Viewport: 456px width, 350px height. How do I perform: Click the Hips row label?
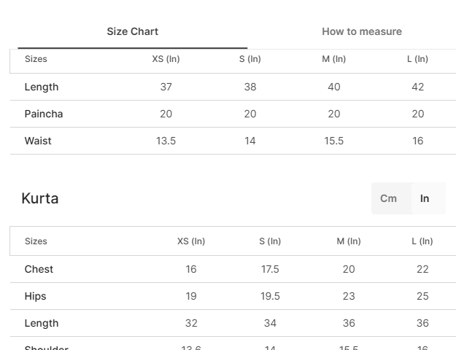(x=36, y=296)
